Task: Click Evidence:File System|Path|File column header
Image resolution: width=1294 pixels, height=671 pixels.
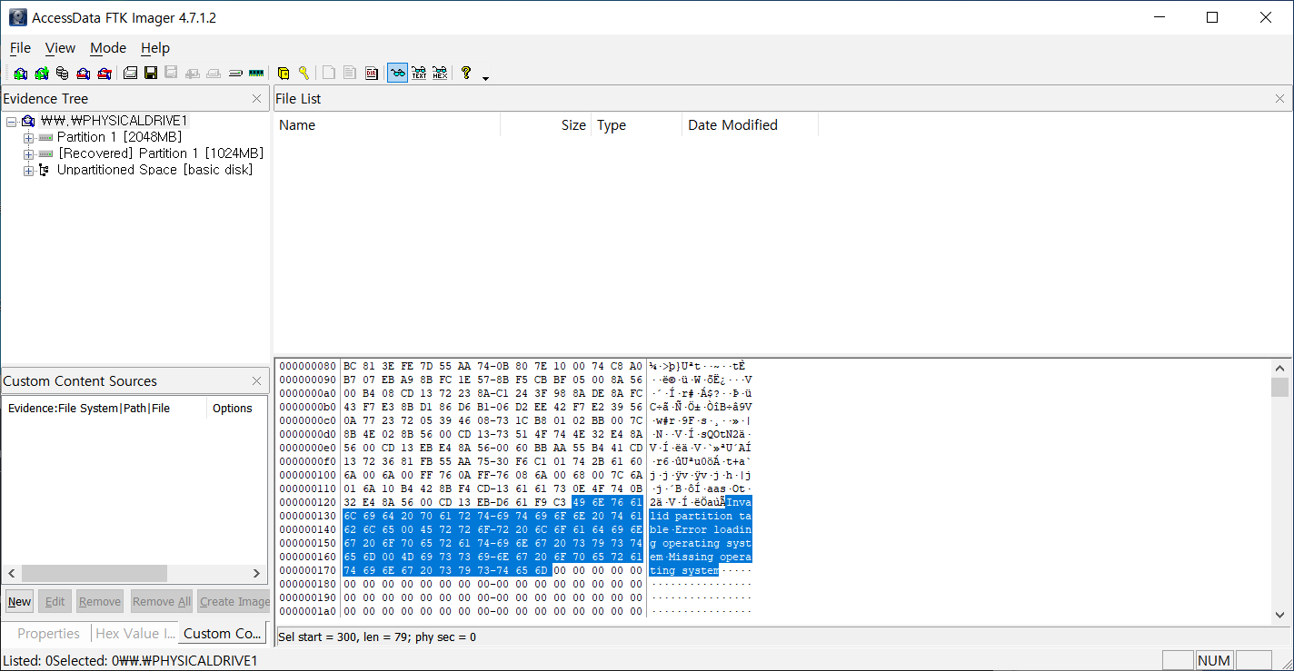Action: pyautogui.click(x=105, y=409)
